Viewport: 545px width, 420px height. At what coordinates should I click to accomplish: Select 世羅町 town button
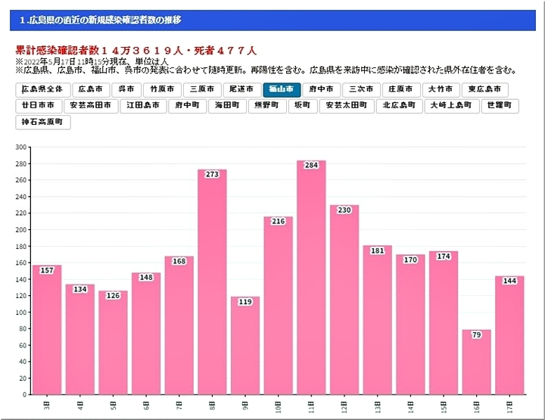[500, 105]
